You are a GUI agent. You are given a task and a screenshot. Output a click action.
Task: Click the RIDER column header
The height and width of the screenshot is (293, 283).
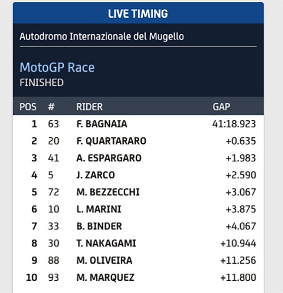89,107
